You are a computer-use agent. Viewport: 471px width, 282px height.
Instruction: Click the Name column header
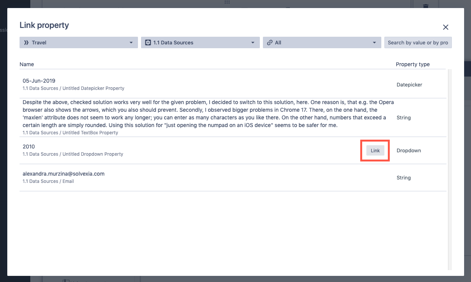[27, 64]
